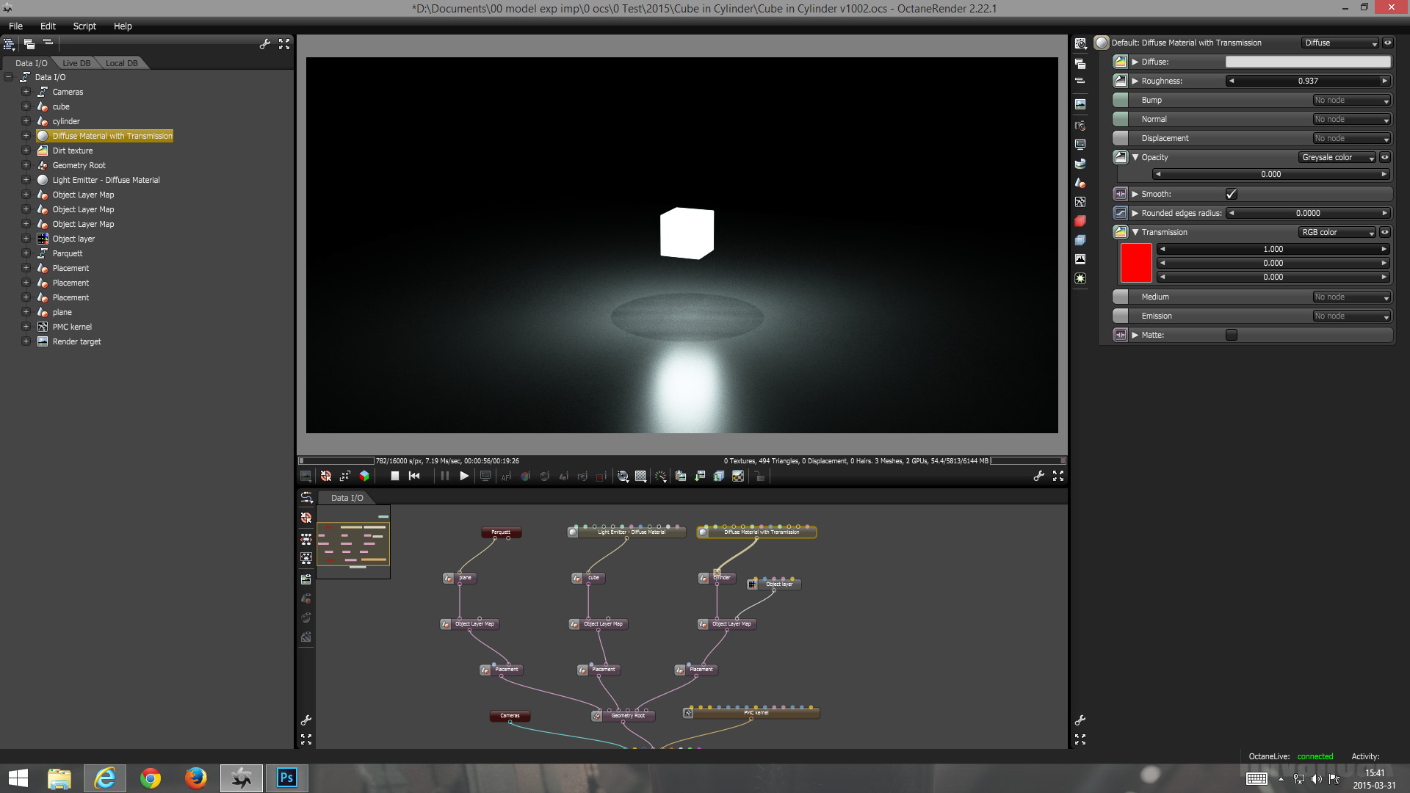
Task: Expand the Render target tree item
Action: click(26, 341)
